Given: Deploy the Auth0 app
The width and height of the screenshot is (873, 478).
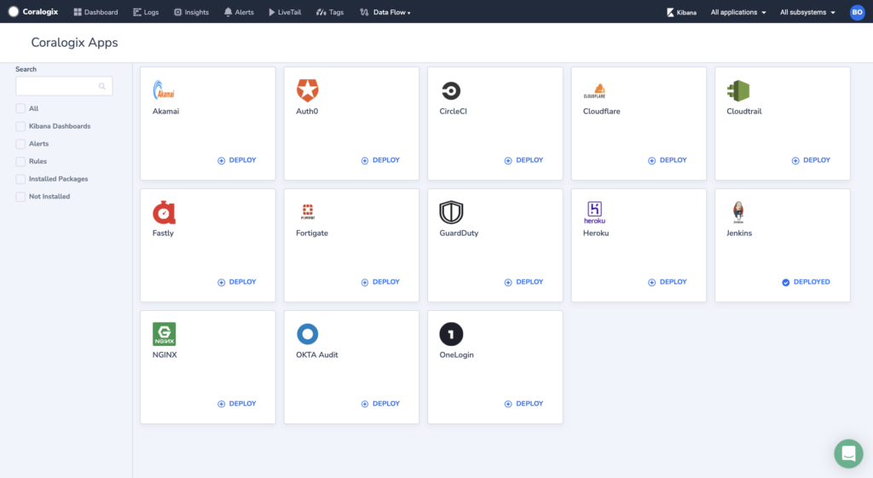Looking at the screenshot, I should 380,160.
